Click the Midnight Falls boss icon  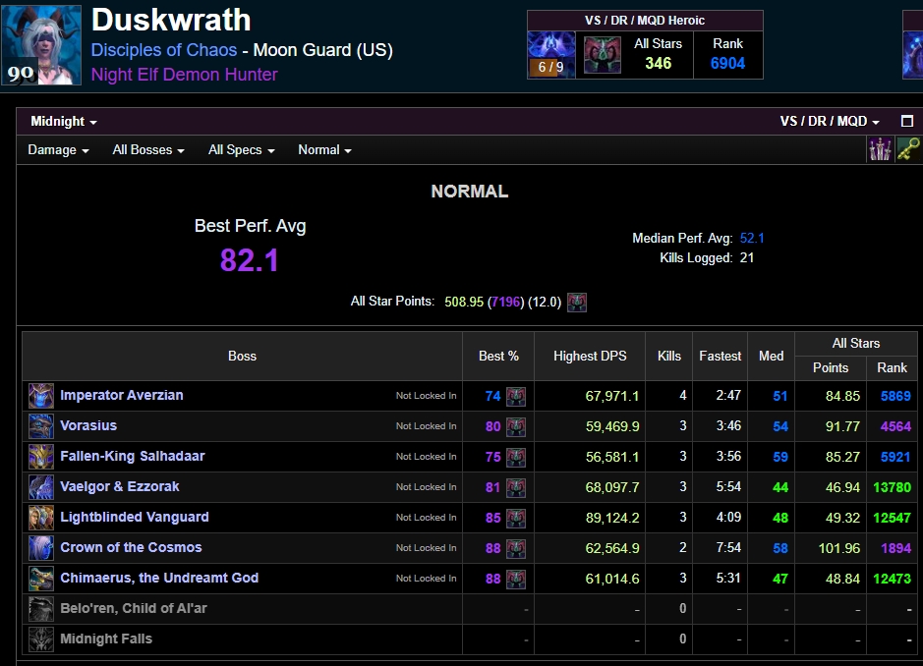41,639
